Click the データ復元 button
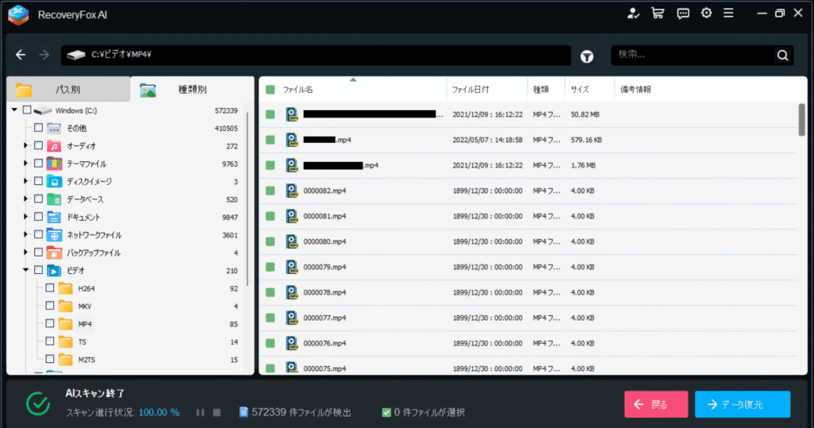 point(742,404)
